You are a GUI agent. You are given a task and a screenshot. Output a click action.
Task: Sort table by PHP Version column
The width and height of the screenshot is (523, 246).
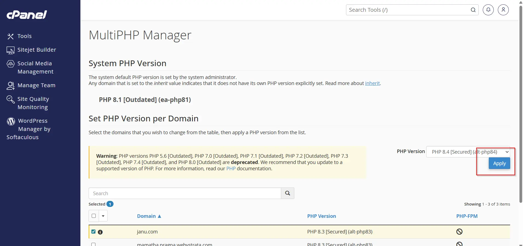[321, 216]
